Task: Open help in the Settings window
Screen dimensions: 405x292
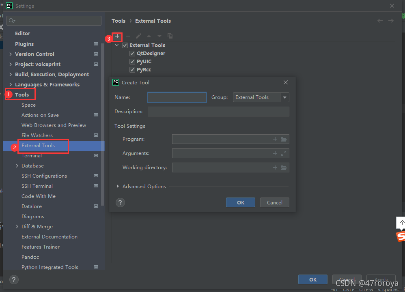Action: [14, 279]
